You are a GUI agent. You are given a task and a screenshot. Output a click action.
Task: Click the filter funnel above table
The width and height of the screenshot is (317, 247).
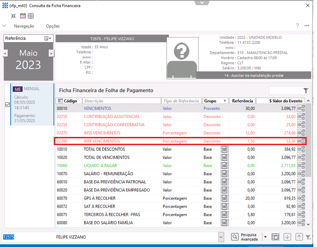coord(306,91)
